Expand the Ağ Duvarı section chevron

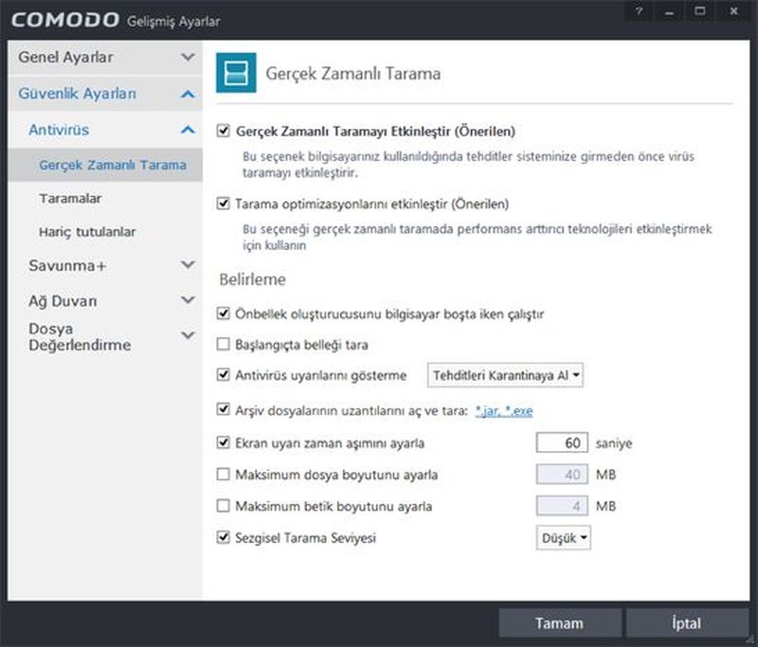click(x=188, y=300)
